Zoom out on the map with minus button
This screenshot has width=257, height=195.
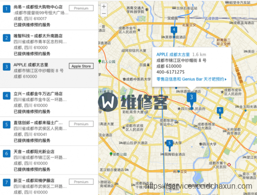pyautogui.click(x=104, y=13)
